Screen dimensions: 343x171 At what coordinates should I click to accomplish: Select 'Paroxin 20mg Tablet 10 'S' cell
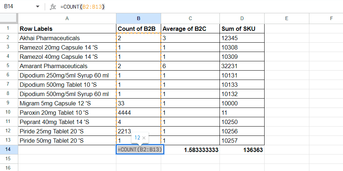[67, 113]
